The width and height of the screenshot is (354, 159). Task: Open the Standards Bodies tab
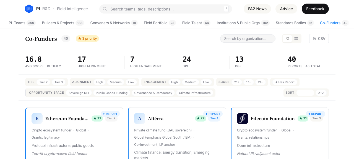click(295, 23)
